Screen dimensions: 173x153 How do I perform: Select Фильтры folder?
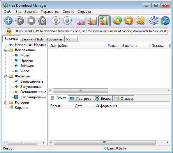click(x=23, y=76)
